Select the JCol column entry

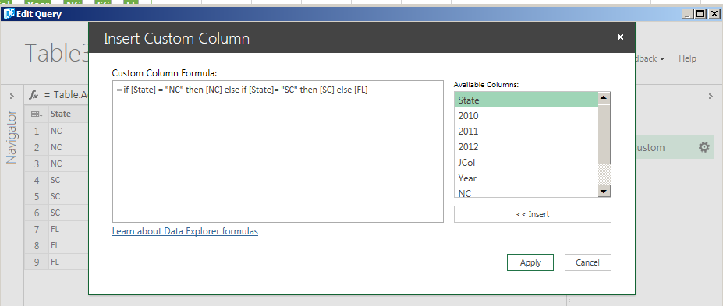(x=526, y=163)
